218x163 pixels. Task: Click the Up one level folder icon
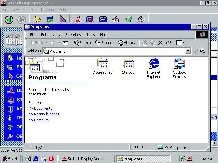pyautogui.click(x=65, y=43)
